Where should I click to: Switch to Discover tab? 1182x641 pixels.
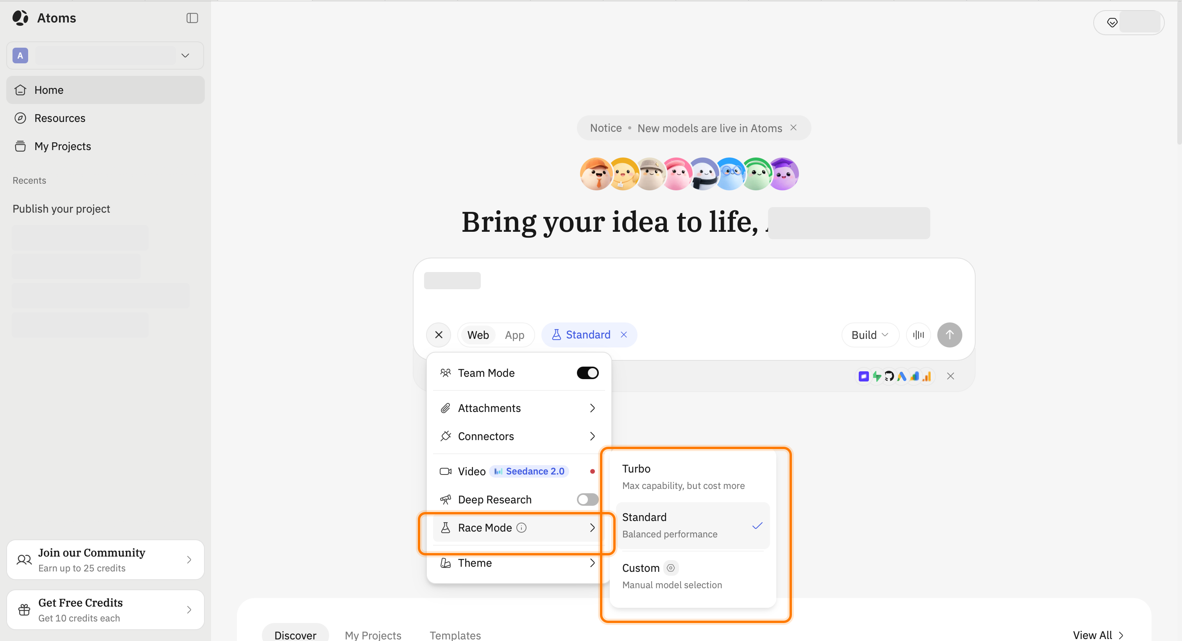[295, 635]
